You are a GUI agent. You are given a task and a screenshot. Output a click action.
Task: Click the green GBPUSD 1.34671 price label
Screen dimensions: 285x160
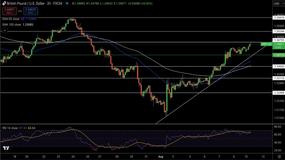click(272, 44)
